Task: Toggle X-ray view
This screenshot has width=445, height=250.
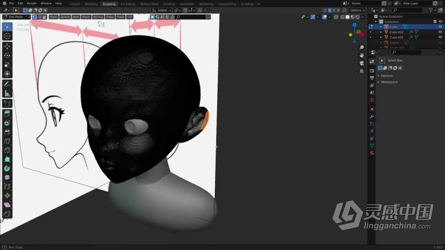Action: tap(336, 17)
